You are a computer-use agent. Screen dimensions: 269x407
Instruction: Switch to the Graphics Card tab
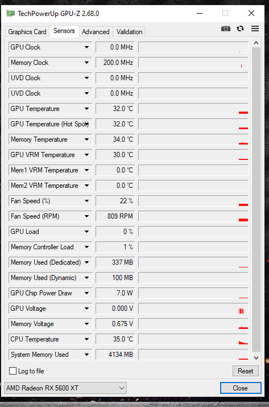(x=27, y=32)
